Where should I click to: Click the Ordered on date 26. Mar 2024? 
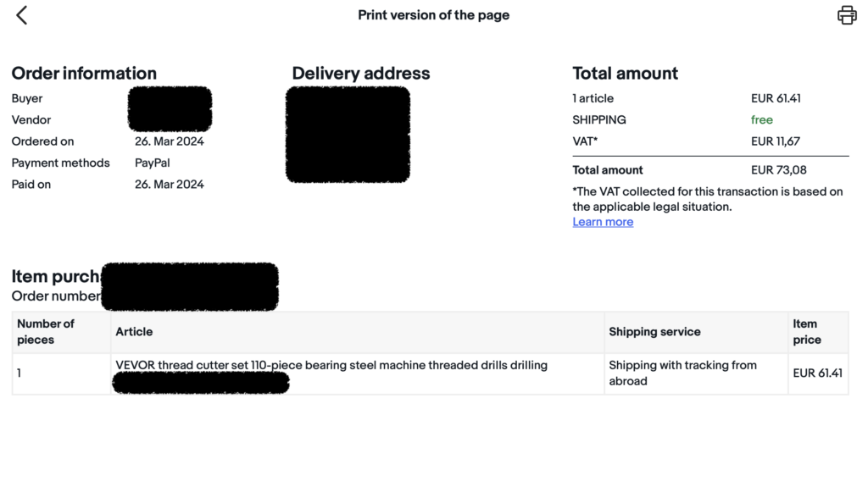tap(170, 141)
